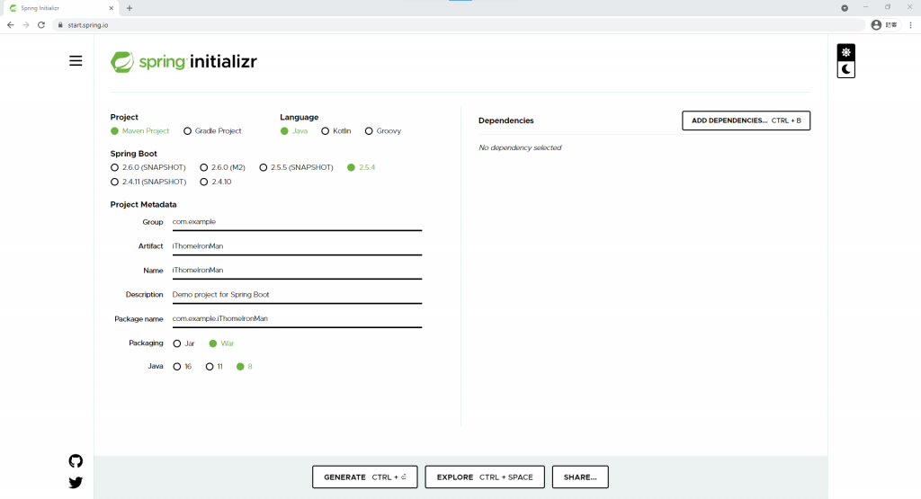Click the Group input field
Image resolution: width=921 pixels, height=499 pixels.
[x=297, y=222]
